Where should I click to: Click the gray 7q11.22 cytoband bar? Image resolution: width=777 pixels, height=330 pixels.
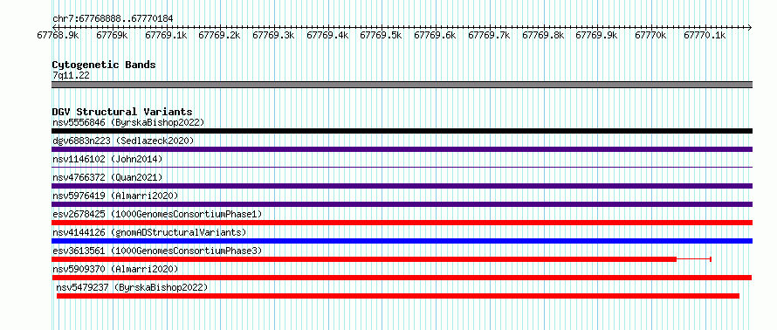[x=402, y=85]
